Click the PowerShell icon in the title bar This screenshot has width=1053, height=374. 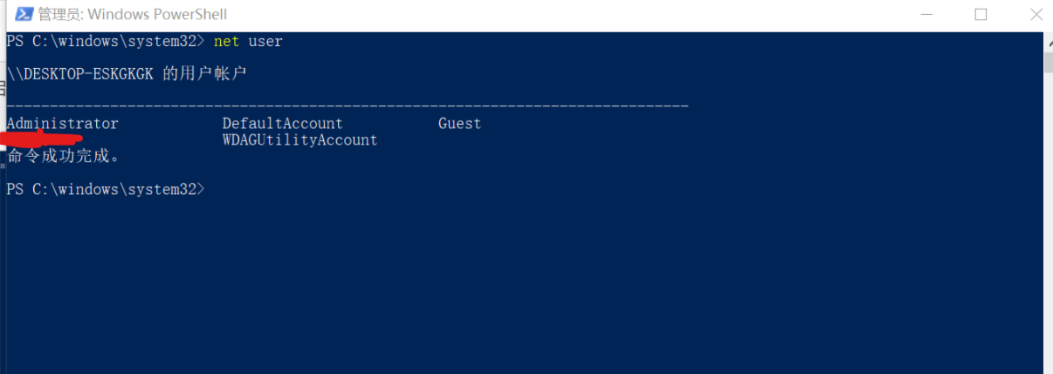coord(24,14)
